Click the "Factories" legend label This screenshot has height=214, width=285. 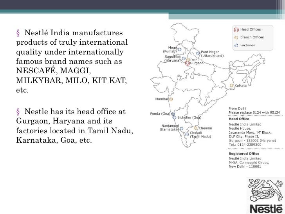(x=247, y=45)
